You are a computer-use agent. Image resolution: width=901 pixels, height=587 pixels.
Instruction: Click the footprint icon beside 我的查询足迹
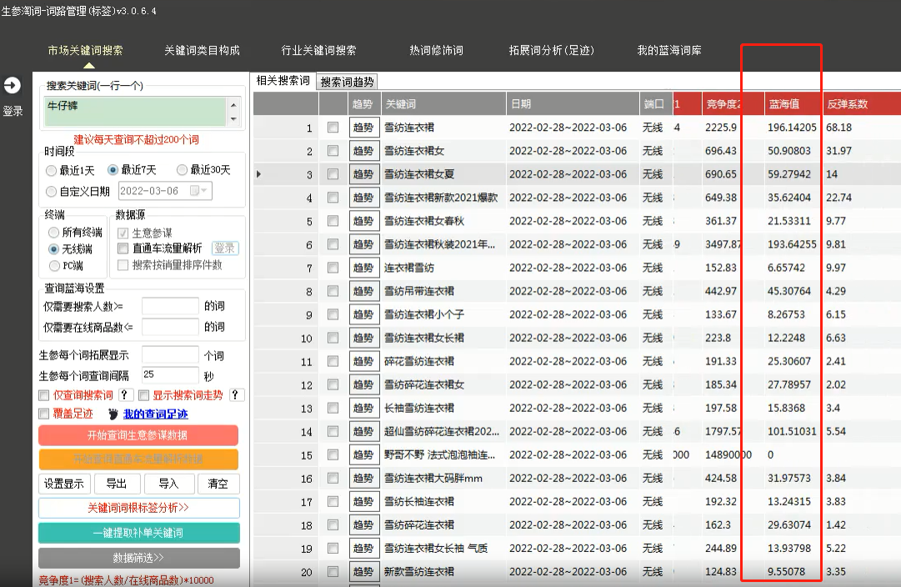click(113, 414)
